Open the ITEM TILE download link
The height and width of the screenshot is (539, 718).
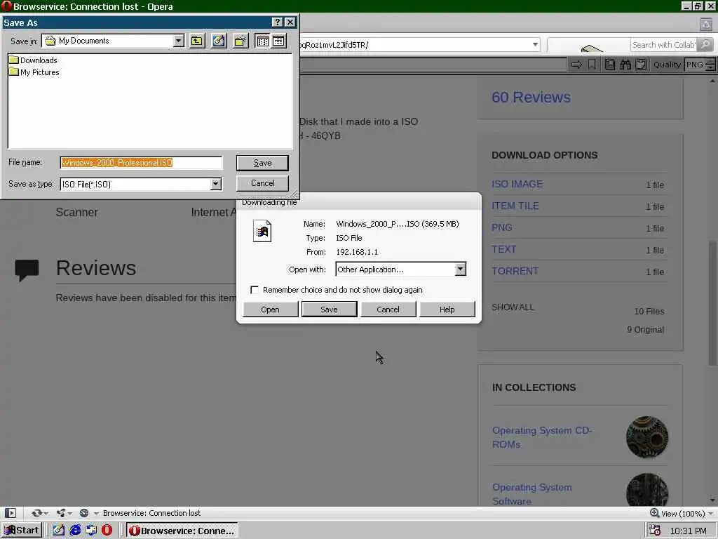(x=515, y=206)
